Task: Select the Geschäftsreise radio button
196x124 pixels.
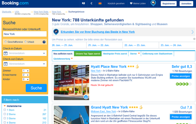Action: pos(6,42)
